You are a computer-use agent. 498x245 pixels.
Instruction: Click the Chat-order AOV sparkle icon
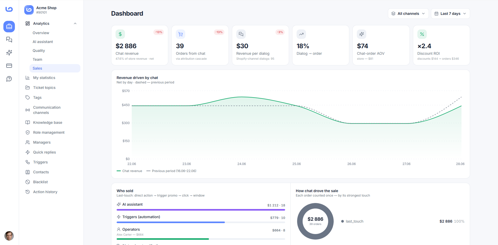pos(362,34)
